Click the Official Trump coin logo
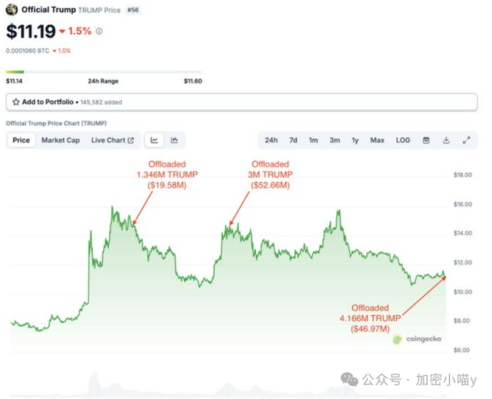Viewport: 492px width, 399px height. pyautogui.click(x=12, y=10)
